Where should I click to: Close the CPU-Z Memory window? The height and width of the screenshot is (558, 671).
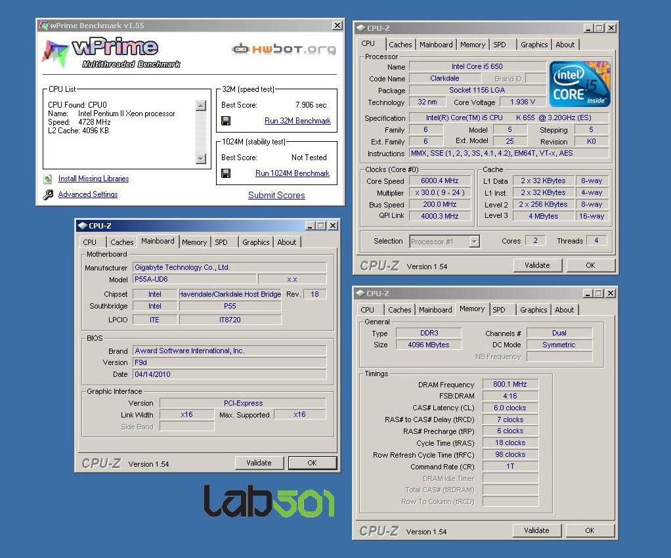pyautogui.click(x=611, y=293)
